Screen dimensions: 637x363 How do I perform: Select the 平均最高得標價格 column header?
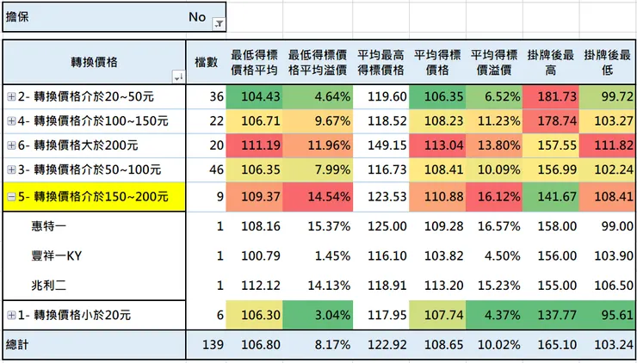click(380, 62)
